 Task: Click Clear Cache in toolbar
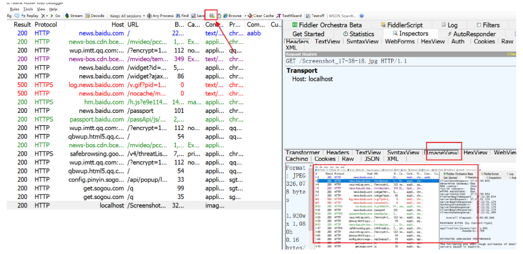tap(261, 16)
